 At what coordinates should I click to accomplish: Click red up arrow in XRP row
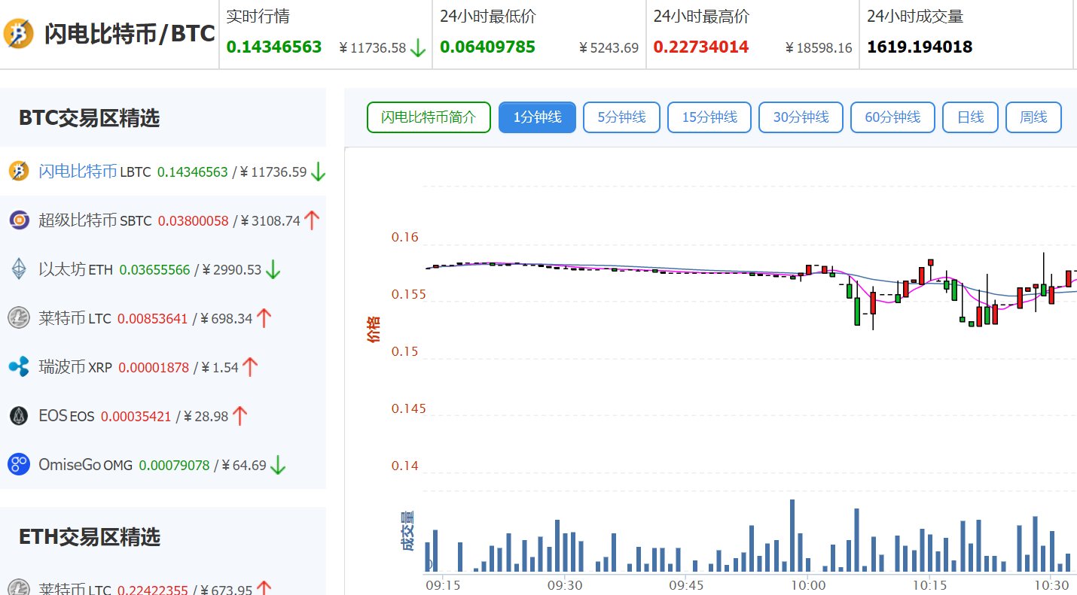(250, 367)
